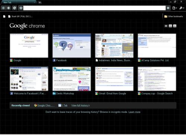Open the Facebook login thumbnail

click(72, 46)
